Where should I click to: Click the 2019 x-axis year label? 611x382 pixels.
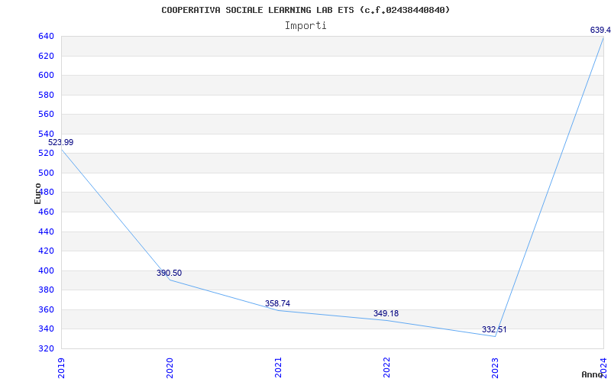(61, 367)
